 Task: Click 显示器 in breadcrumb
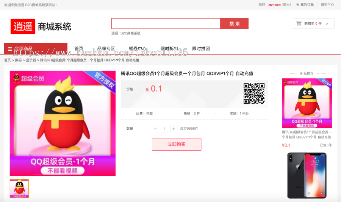pos(31,60)
